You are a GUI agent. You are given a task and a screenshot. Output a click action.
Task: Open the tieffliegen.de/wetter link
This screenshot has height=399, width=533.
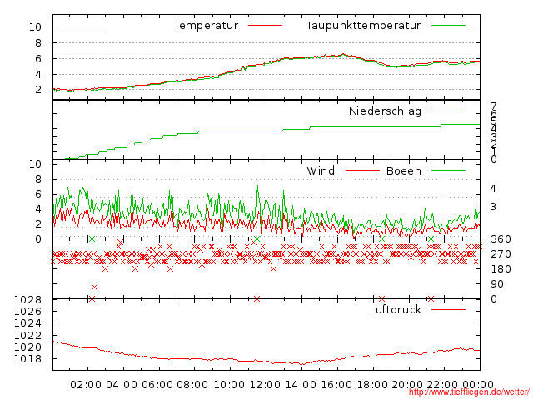(x=469, y=392)
